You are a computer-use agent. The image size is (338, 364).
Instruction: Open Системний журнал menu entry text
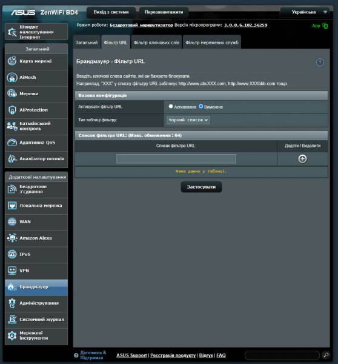pyautogui.click(x=42, y=320)
